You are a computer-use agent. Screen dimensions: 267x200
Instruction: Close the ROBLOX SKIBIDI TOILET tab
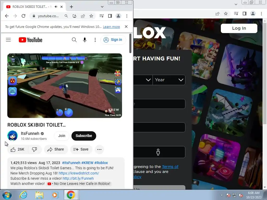point(62,7)
